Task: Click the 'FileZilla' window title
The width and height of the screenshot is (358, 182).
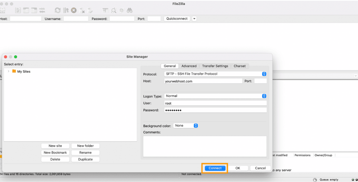Action: click(179, 4)
